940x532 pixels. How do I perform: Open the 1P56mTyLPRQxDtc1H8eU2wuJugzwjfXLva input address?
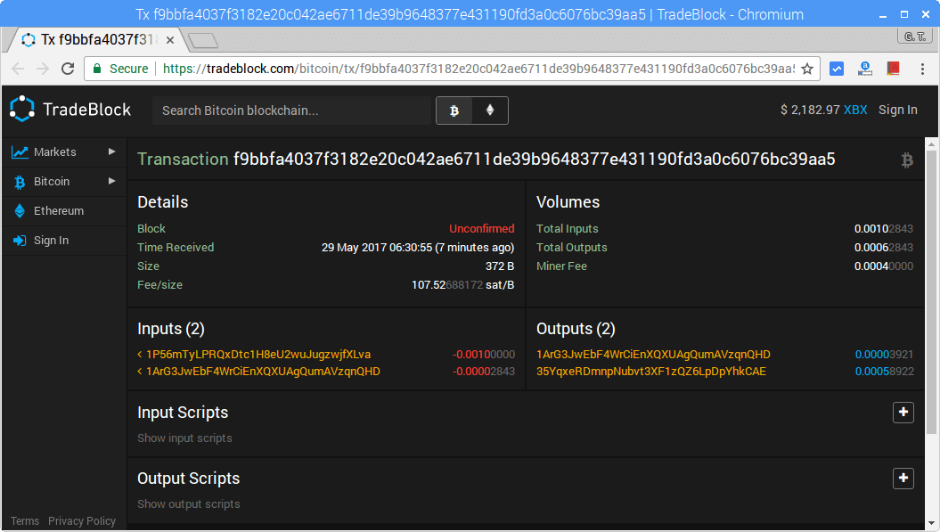[x=256, y=354]
